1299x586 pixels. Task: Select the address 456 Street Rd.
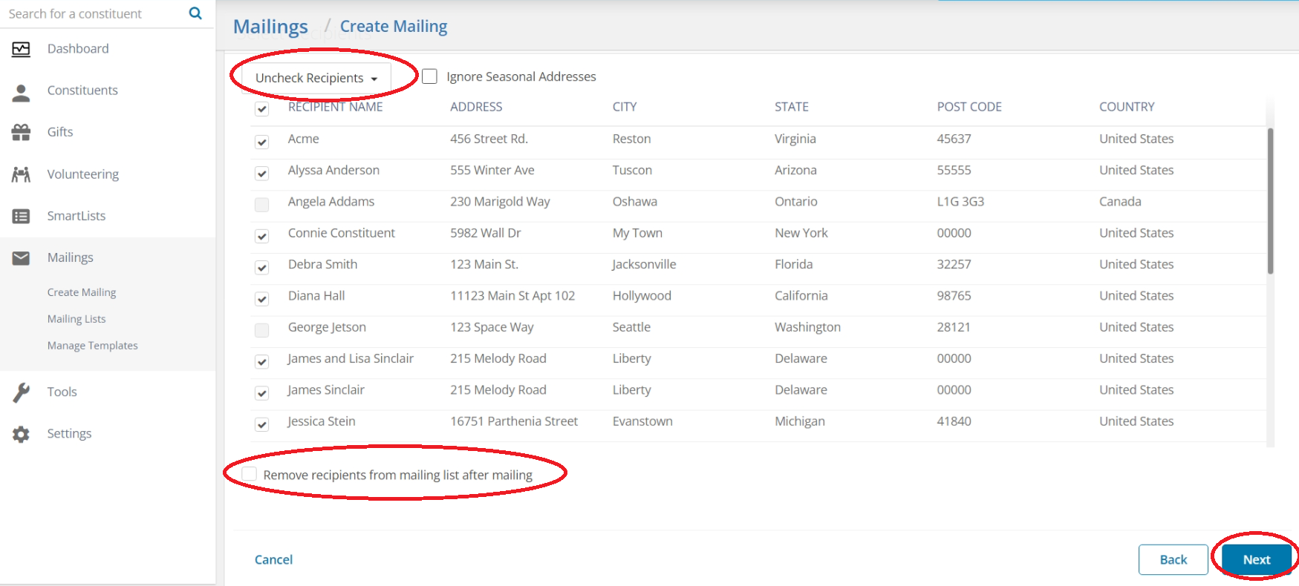(x=489, y=139)
